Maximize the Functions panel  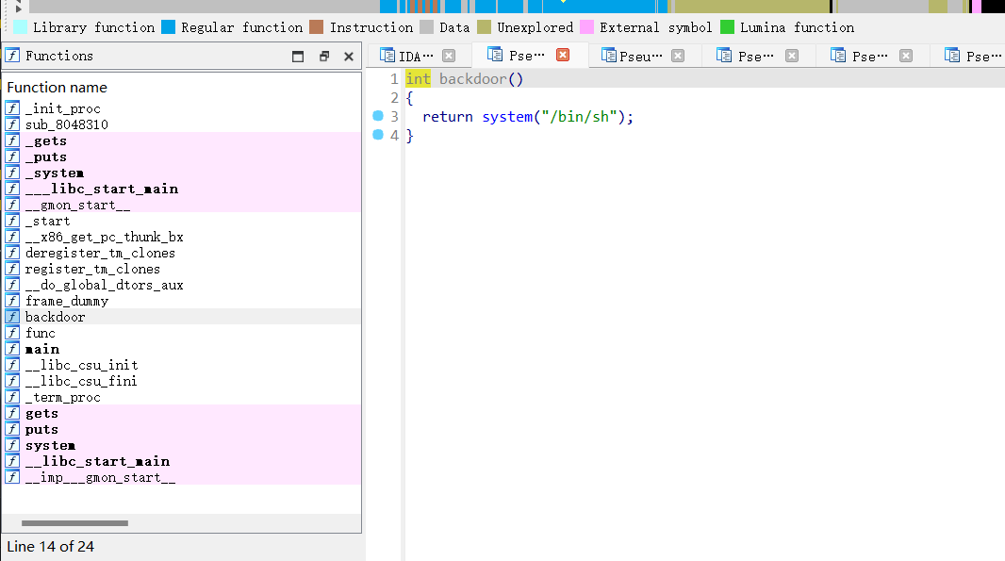[x=297, y=57]
